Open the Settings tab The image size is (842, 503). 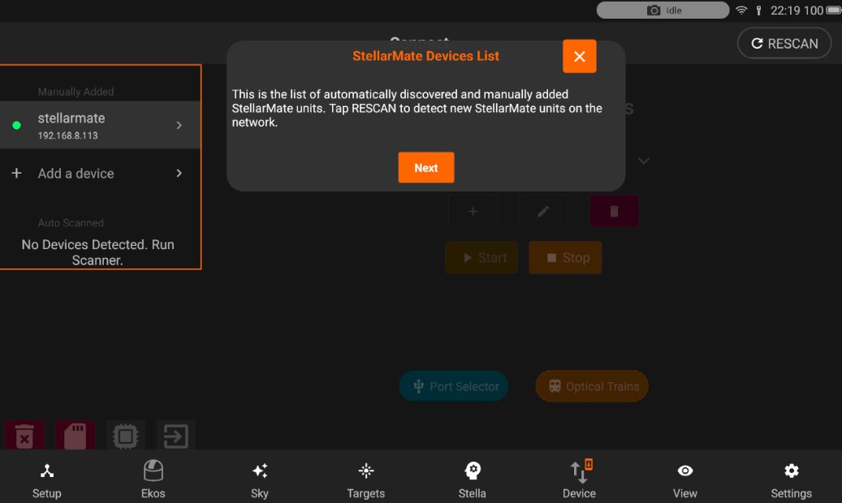coord(791,480)
